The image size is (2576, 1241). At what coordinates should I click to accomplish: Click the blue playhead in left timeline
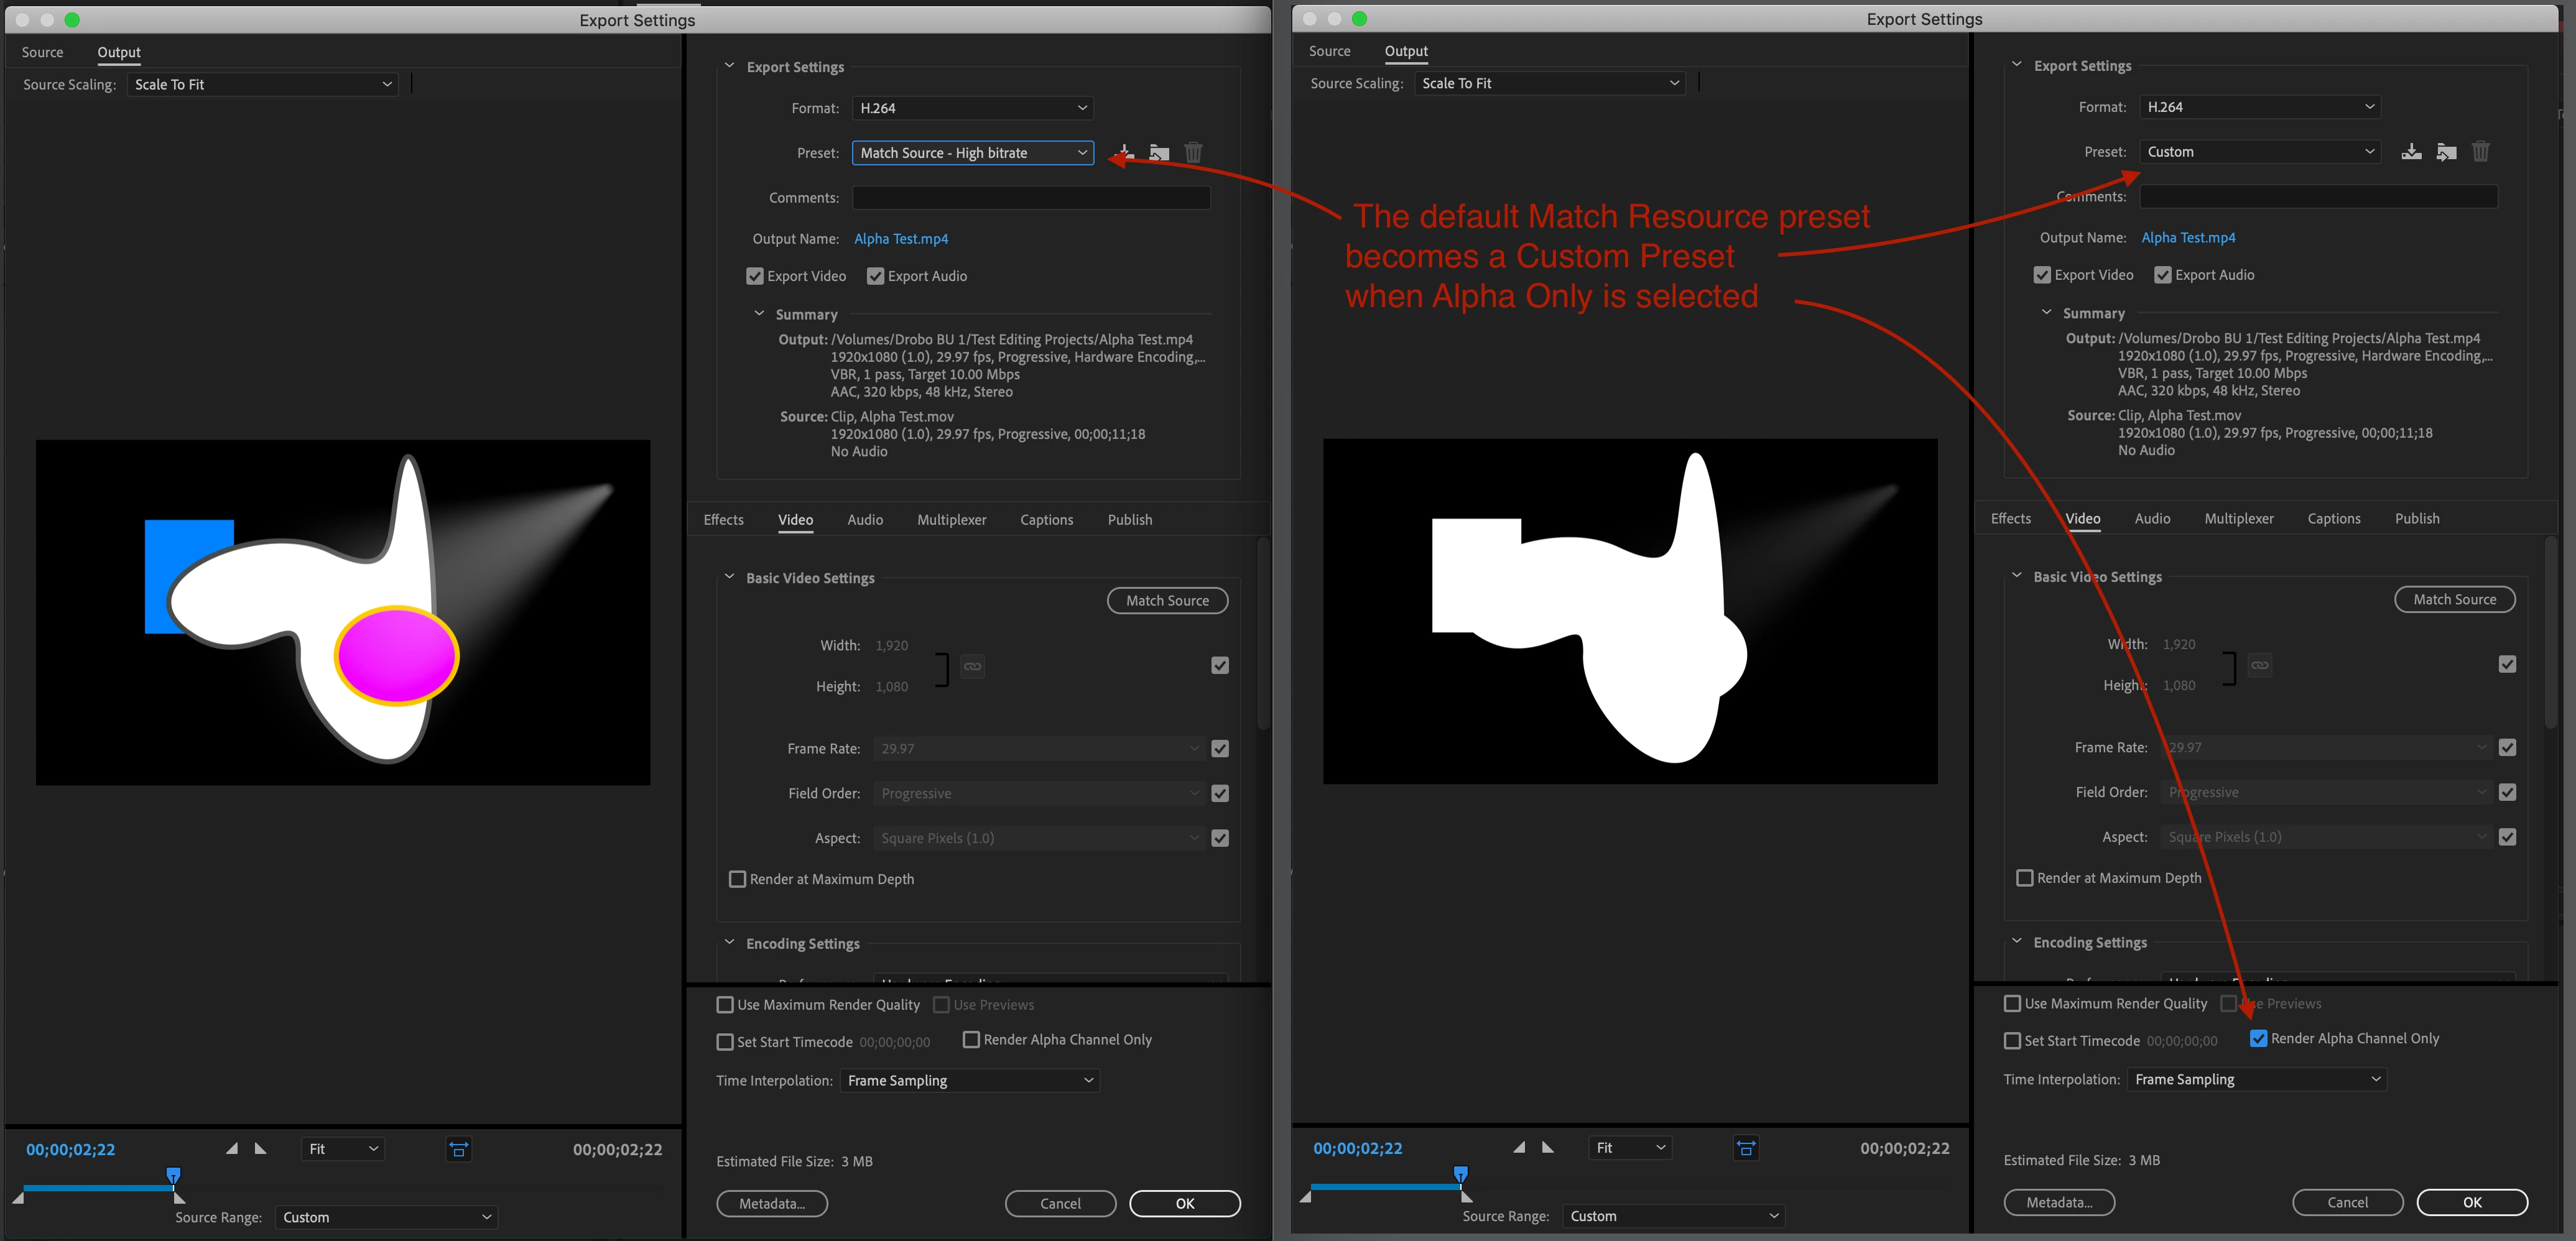point(174,1174)
